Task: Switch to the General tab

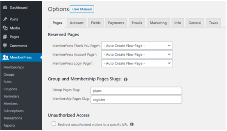Action: click(195, 23)
